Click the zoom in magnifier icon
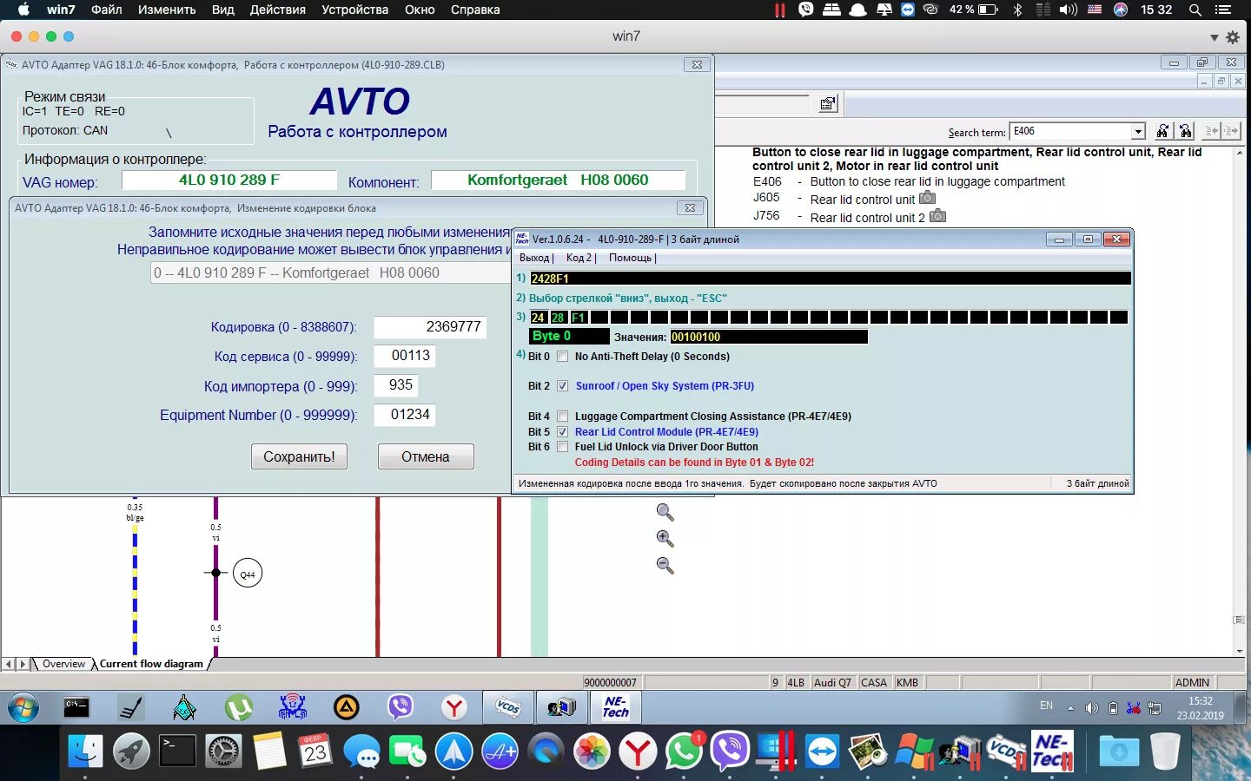The image size is (1251, 781). click(665, 539)
